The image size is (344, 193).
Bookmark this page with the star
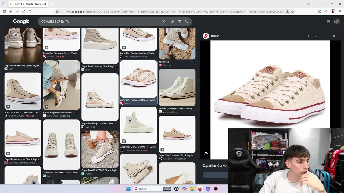(293, 12)
